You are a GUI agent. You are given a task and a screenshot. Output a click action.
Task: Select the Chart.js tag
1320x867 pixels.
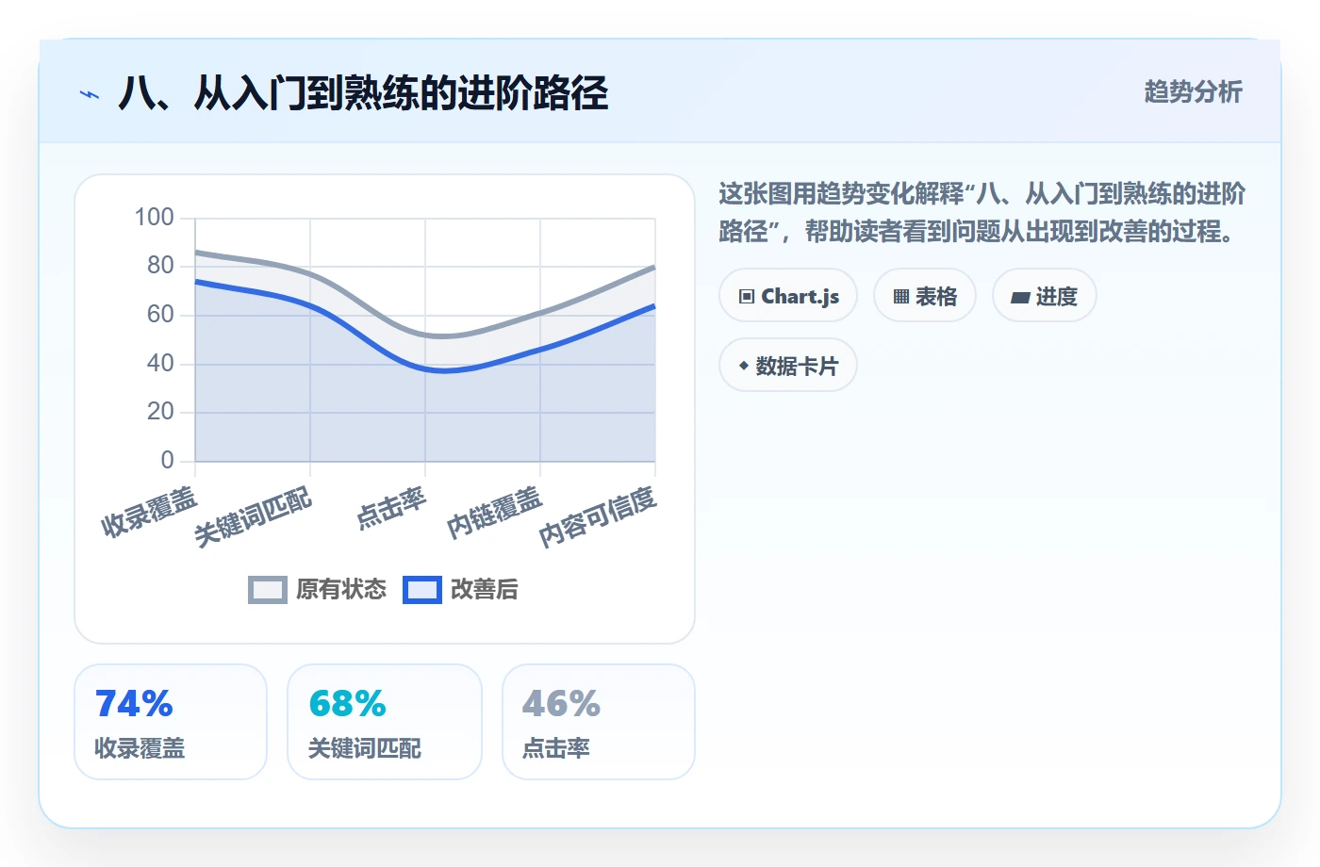[x=788, y=296]
